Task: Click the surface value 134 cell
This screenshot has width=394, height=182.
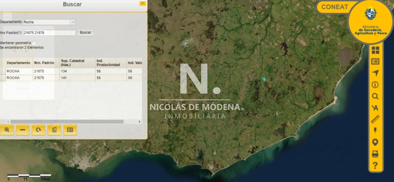Action: click(77, 71)
